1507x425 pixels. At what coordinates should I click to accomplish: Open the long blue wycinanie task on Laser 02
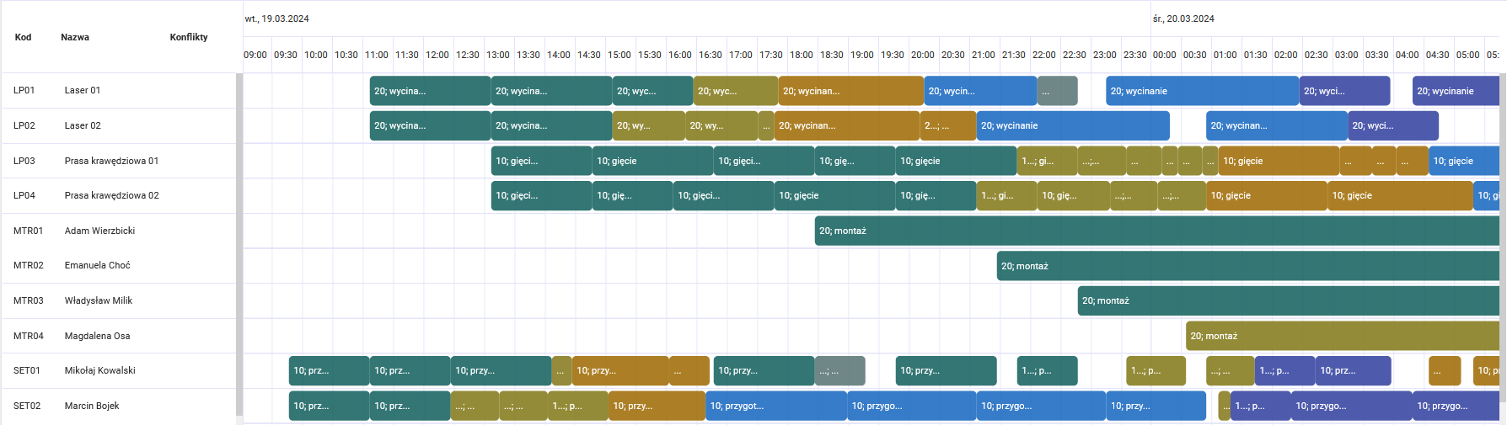coord(1073,125)
